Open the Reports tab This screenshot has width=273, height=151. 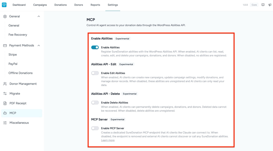coord(95,5)
